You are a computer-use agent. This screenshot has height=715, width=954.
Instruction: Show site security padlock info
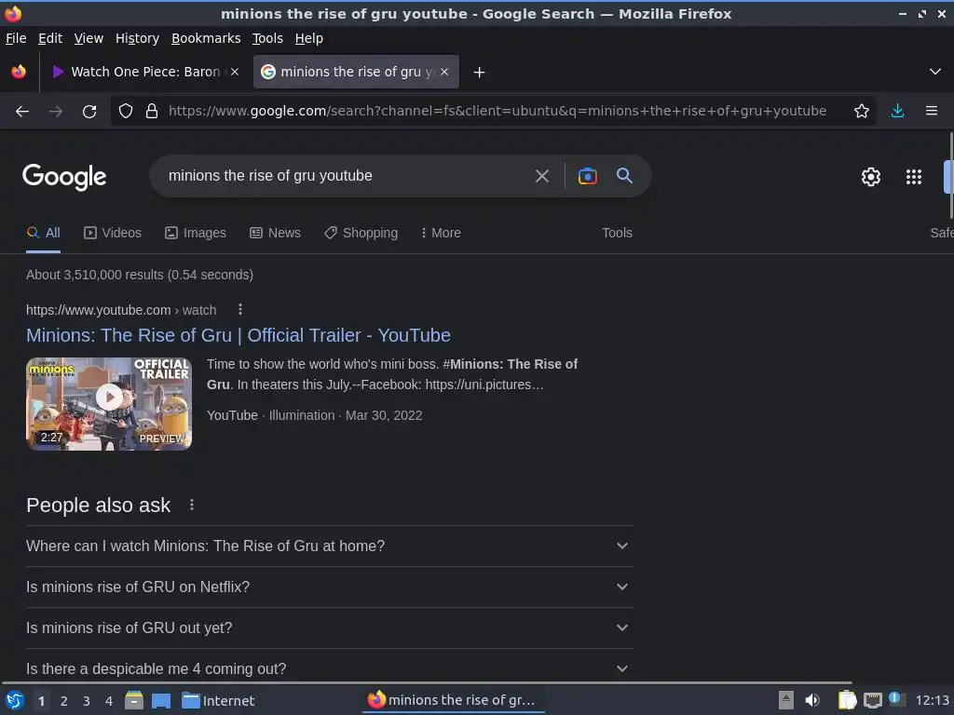[152, 111]
